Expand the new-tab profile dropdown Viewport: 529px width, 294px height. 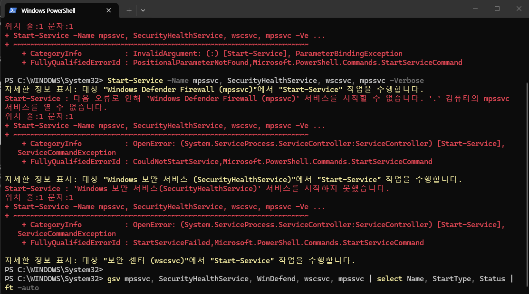143,10
